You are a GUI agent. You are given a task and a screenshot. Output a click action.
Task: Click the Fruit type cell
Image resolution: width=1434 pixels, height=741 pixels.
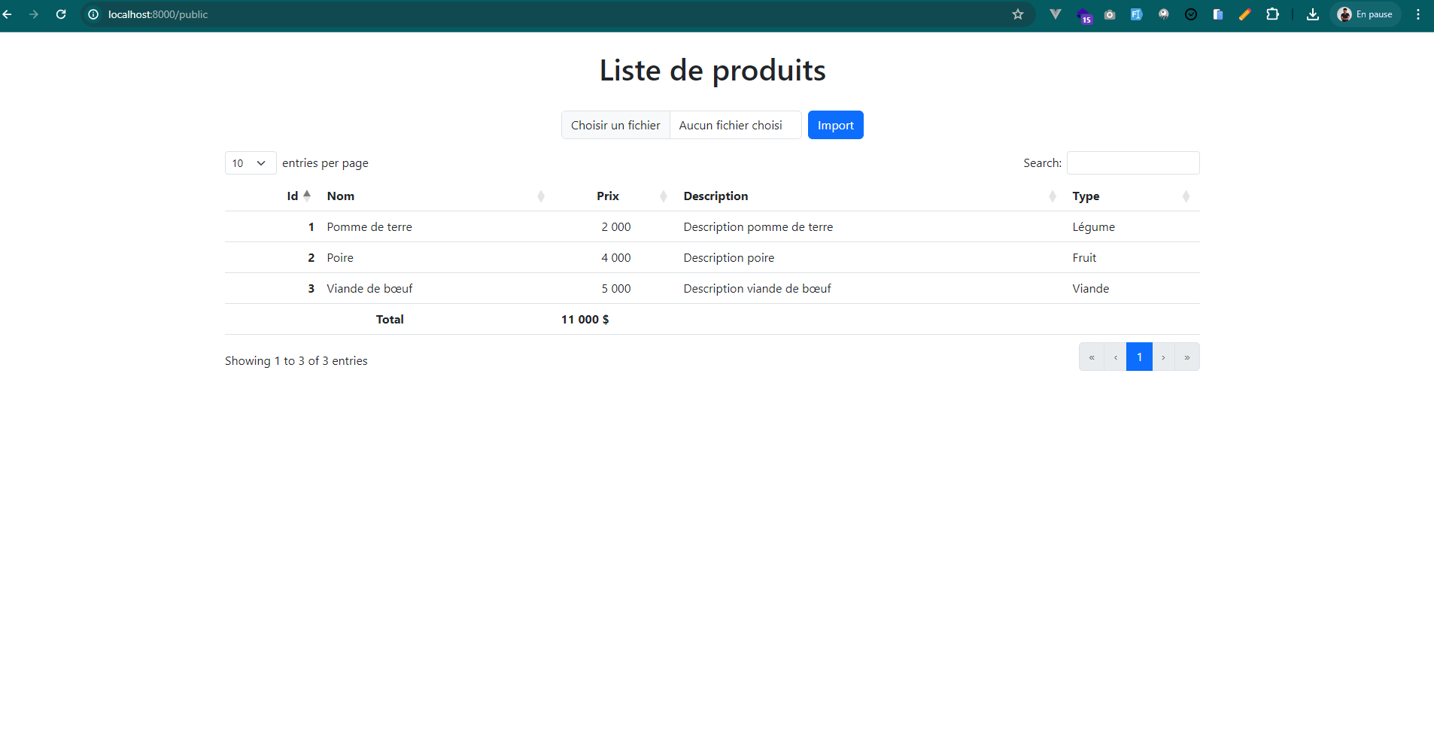(1084, 258)
